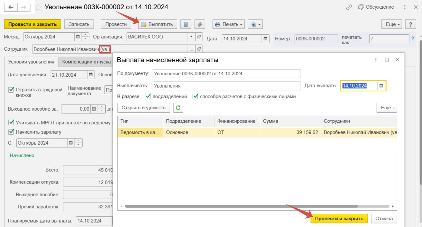Click the Записать button

(x=79, y=24)
